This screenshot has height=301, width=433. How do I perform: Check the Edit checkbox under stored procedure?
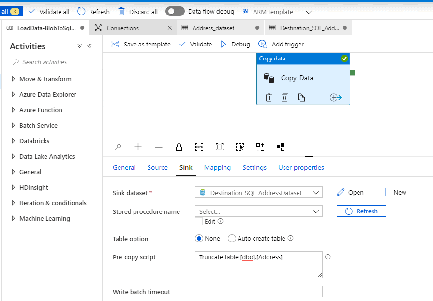(199, 221)
